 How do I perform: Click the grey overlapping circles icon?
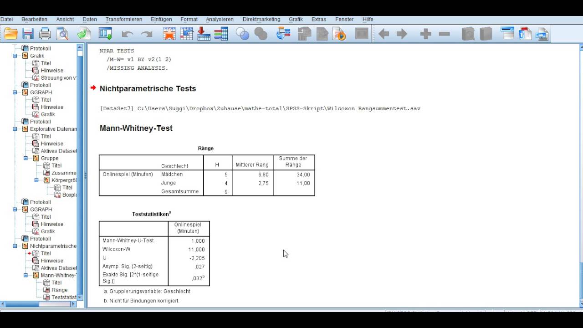261,34
